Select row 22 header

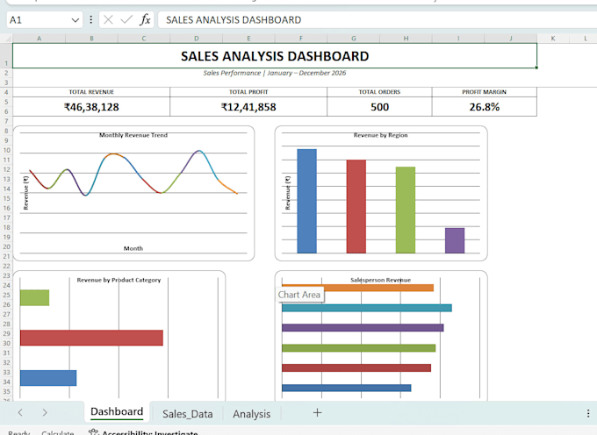click(x=6, y=266)
